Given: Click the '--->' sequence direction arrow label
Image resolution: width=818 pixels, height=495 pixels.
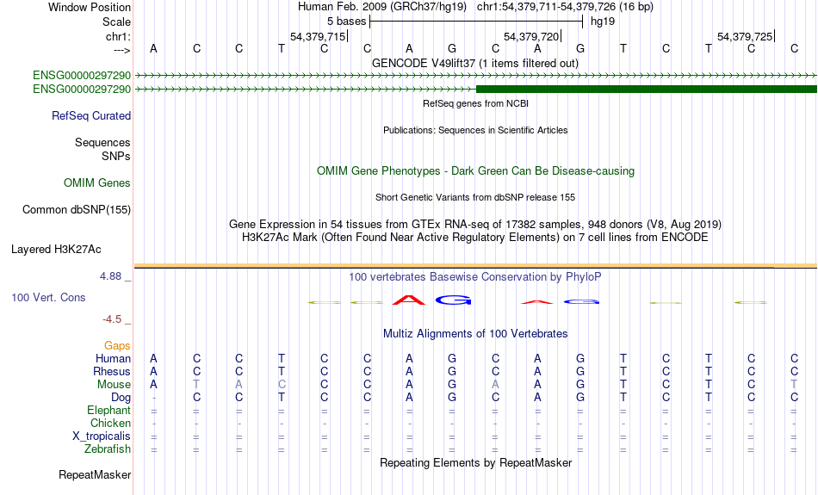Looking at the screenshot, I should (x=121, y=50).
